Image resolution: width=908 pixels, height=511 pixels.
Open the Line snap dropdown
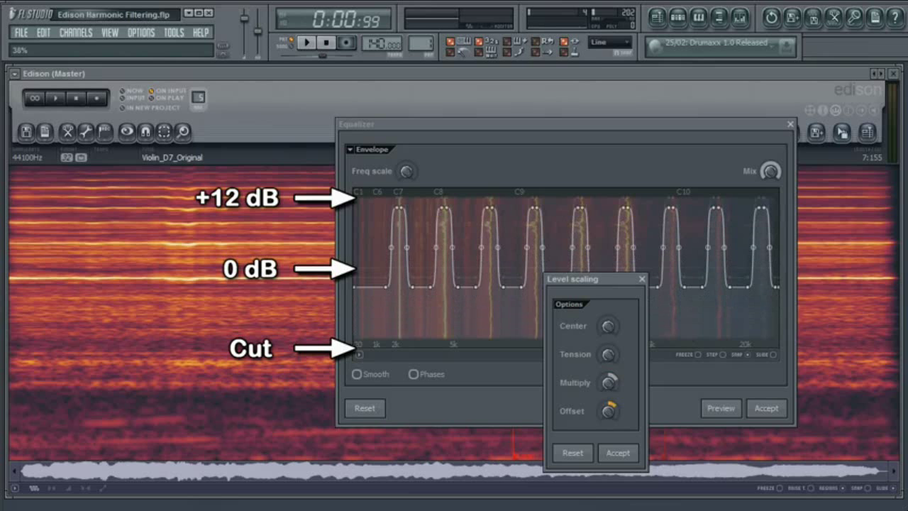(x=610, y=43)
